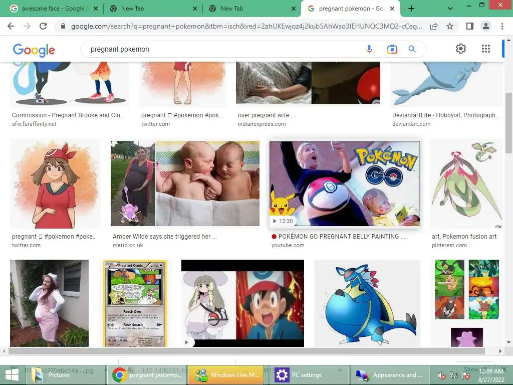Image resolution: width=513 pixels, height=385 pixels.
Task: Open the blue dragon Pokemon thumbnail
Action: pyautogui.click(x=367, y=303)
